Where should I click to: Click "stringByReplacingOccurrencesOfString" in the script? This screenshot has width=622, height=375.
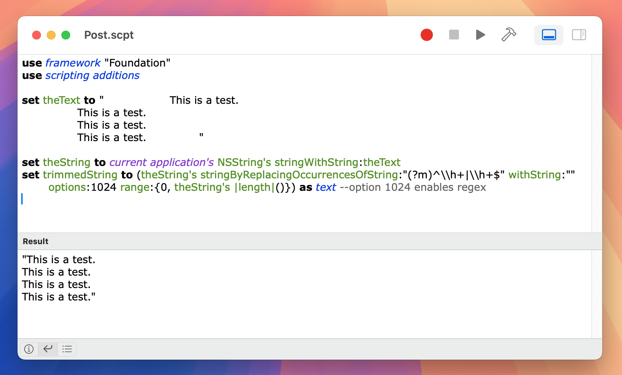coord(299,175)
